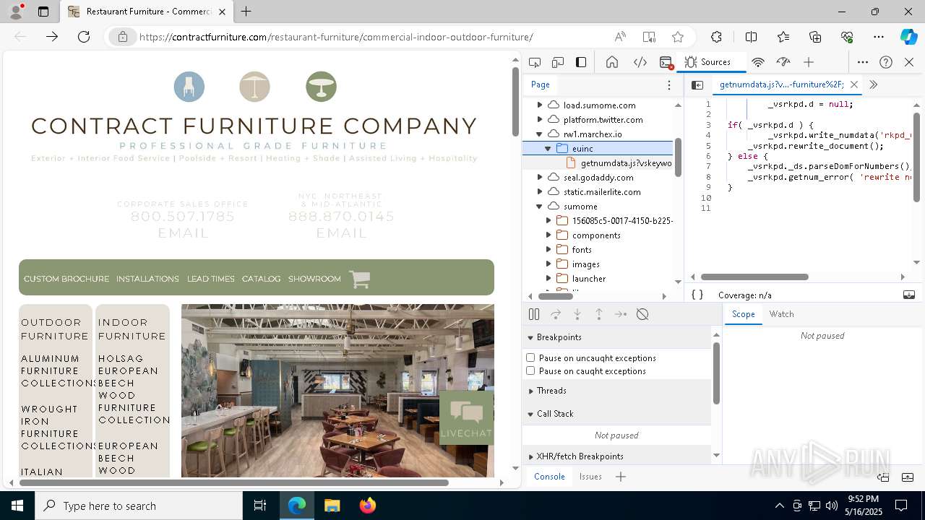Image resolution: width=925 pixels, height=520 pixels.
Task: Expand the components folder
Action: click(x=548, y=235)
